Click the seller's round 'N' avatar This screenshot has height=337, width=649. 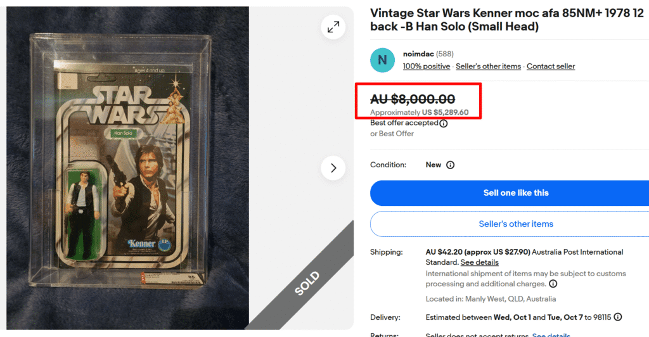point(382,60)
